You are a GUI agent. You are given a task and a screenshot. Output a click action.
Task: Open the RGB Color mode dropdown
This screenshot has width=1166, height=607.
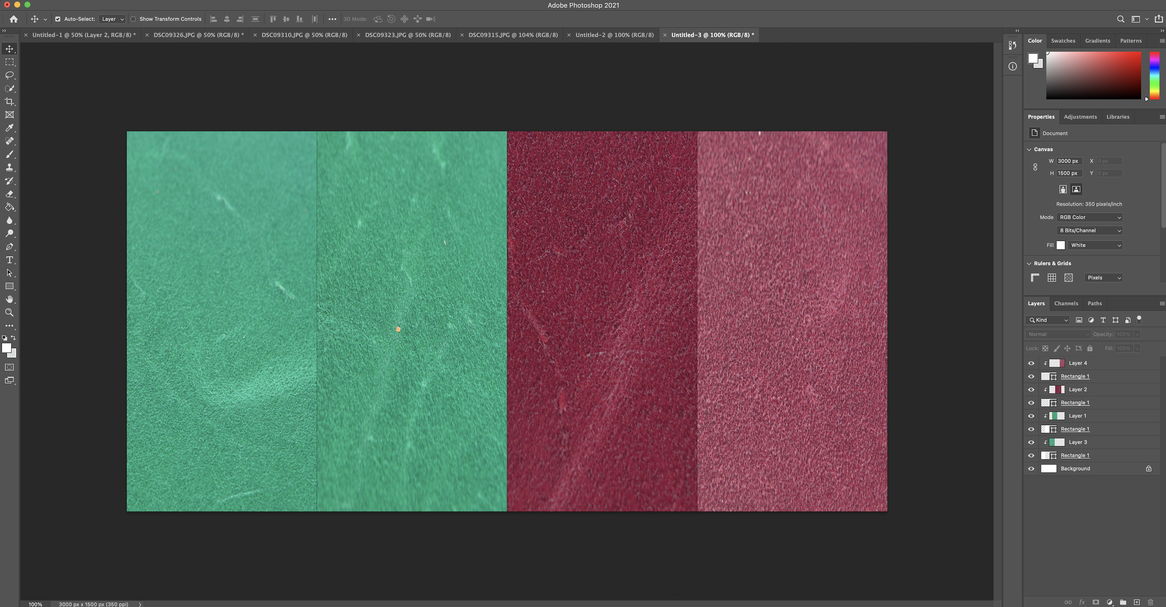[1089, 217]
